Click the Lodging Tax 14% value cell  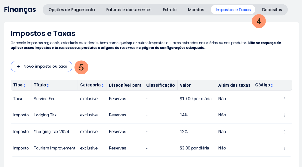point(184,115)
